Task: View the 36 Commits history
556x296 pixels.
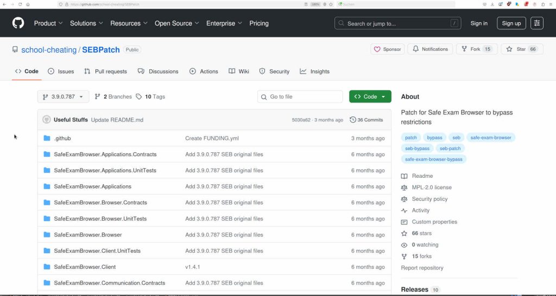Action: coord(367,120)
